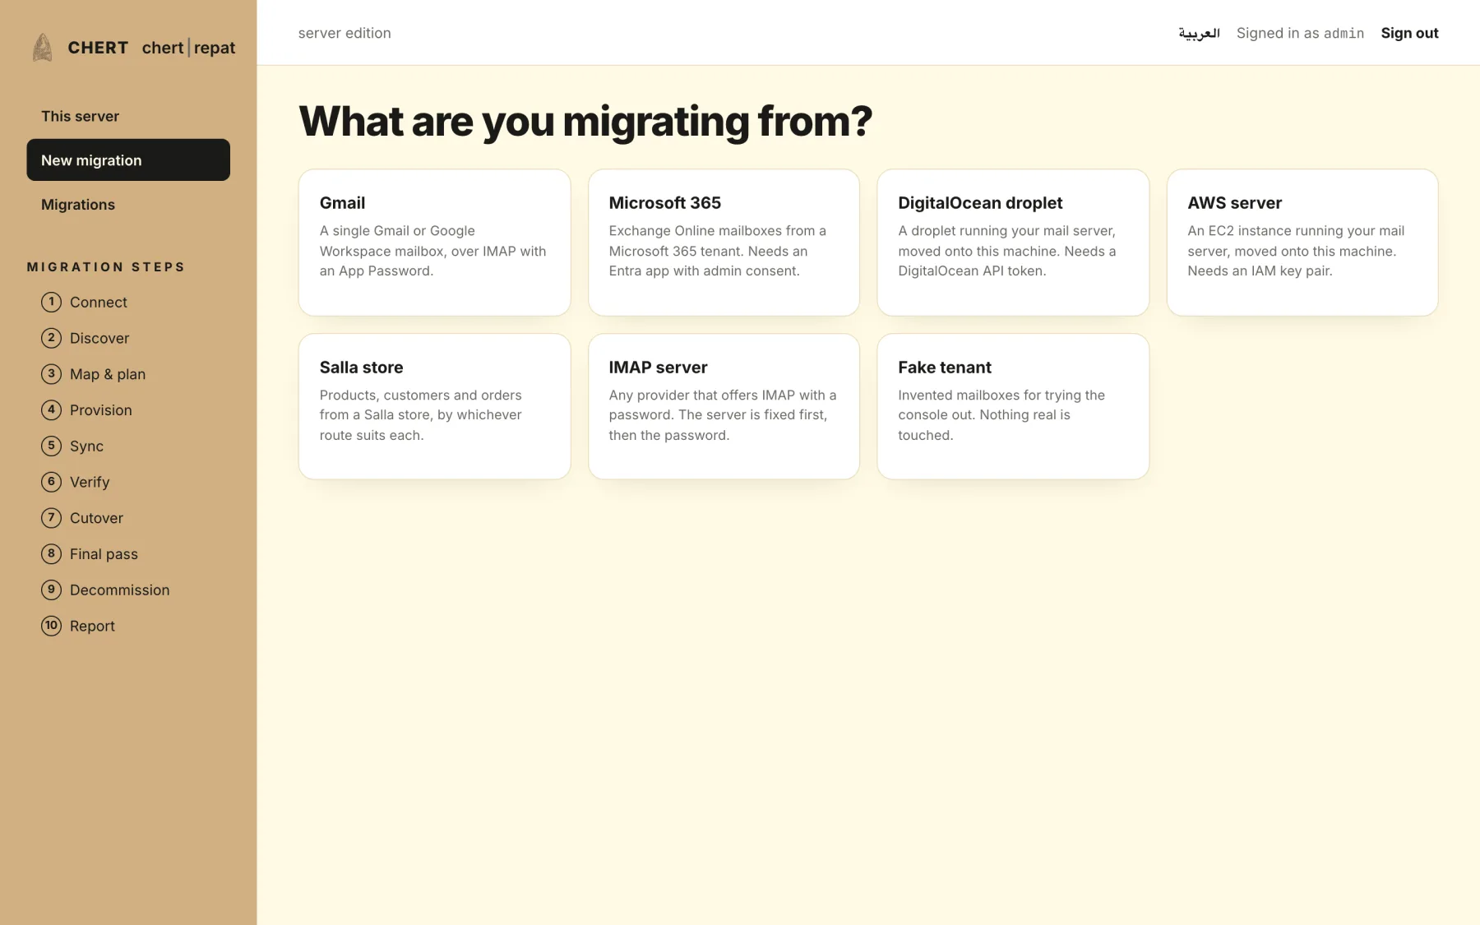
Task: Click the step 5 circle beside Sync
Action: point(51,446)
